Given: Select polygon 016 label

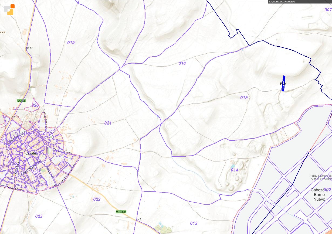Looking at the screenshot, I should [182, 63].
